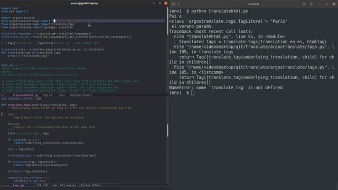Screen dimensions: 338x190
Task: Click the info('translate_tag', tag) line
Action: pyautogui.click(x=28, y=134)
